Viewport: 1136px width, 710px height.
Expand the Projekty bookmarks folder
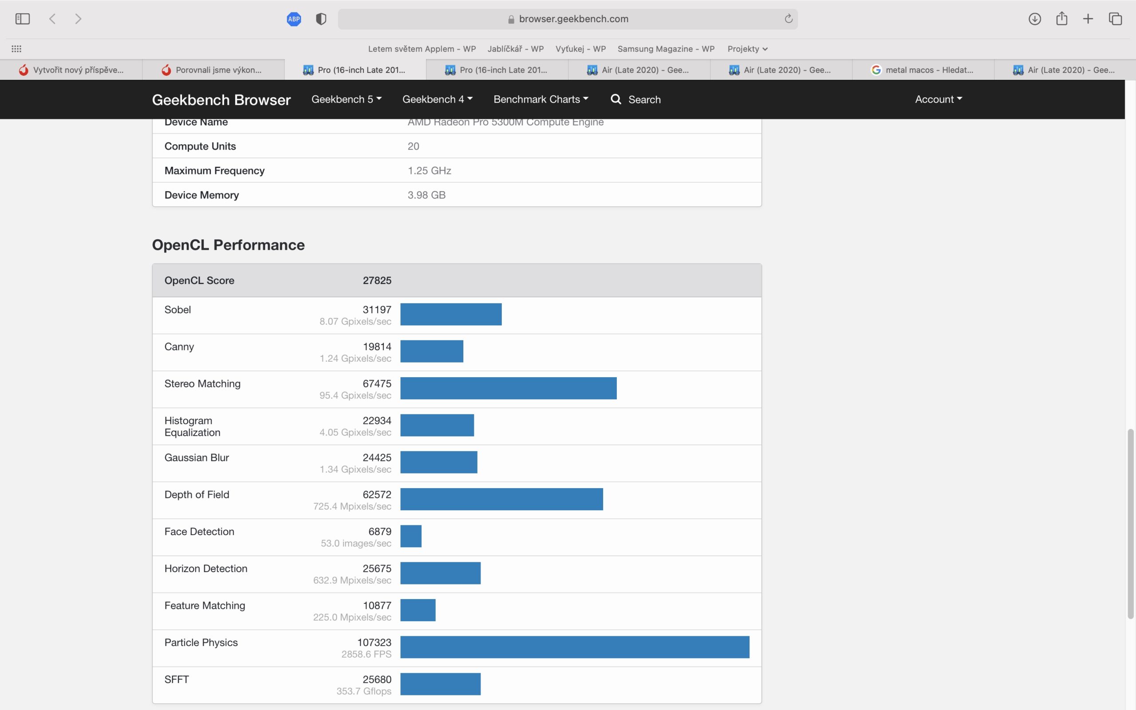tap(747, 49)
